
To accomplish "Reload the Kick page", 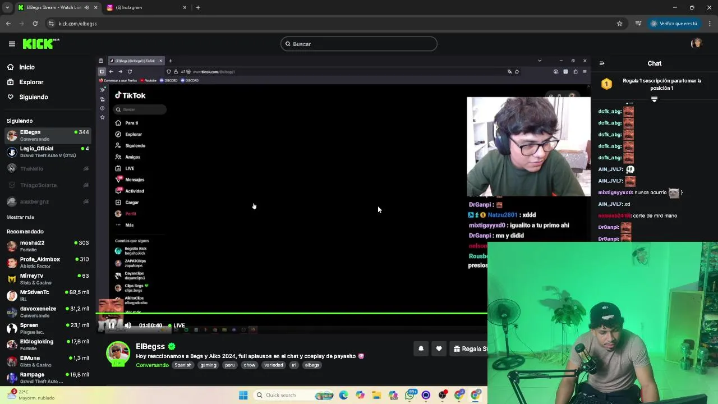I will pyautogui.click(x=35, y=24).
